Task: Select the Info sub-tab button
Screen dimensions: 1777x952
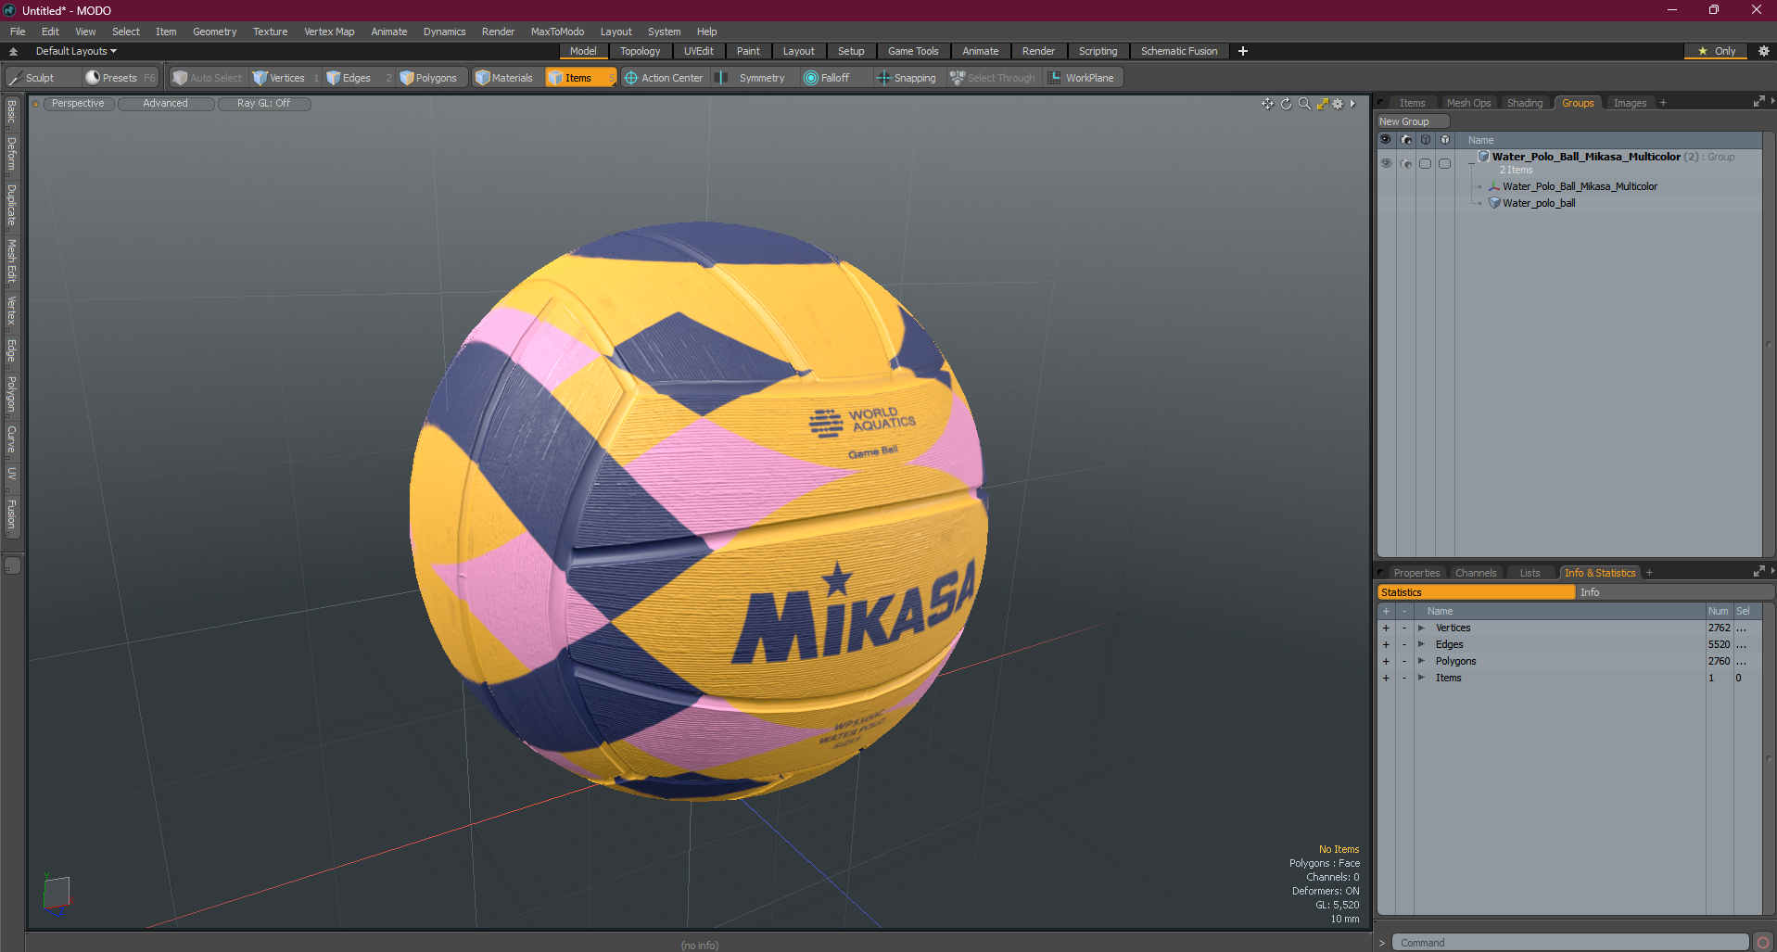Action: 1673,592
